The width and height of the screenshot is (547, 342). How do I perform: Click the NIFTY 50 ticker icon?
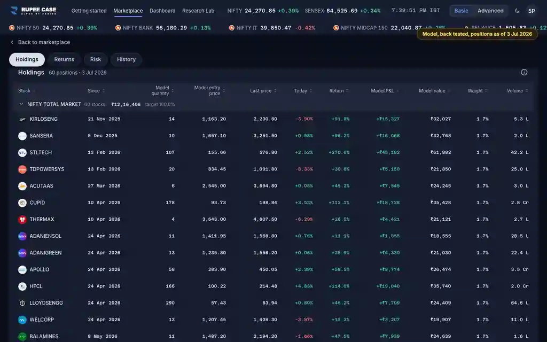pos(12,28)
